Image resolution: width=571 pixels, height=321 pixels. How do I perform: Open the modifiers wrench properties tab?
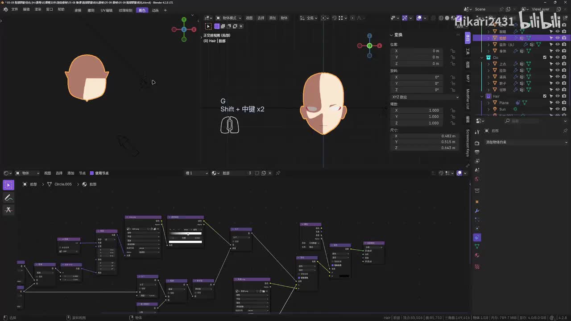[477, 210]
